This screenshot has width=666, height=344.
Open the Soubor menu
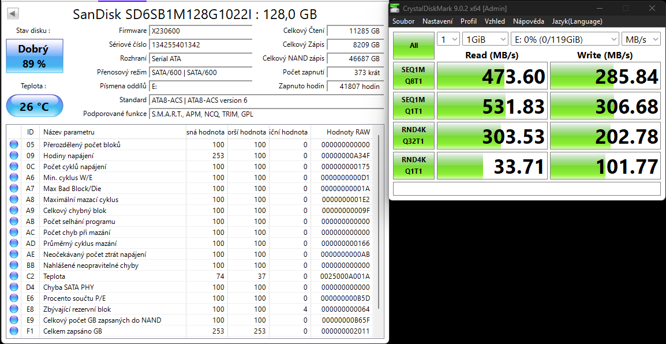pos(403,21)
